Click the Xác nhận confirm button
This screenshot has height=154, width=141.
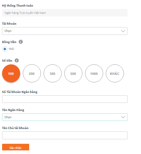tap(16, 147)
